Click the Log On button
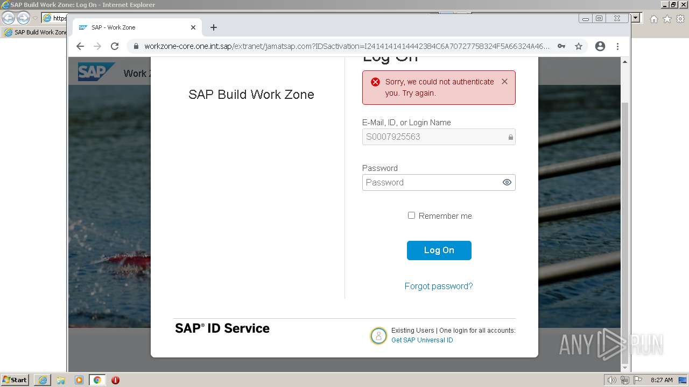The height and width of the screenshot is (387, 689). click(439, 250)
